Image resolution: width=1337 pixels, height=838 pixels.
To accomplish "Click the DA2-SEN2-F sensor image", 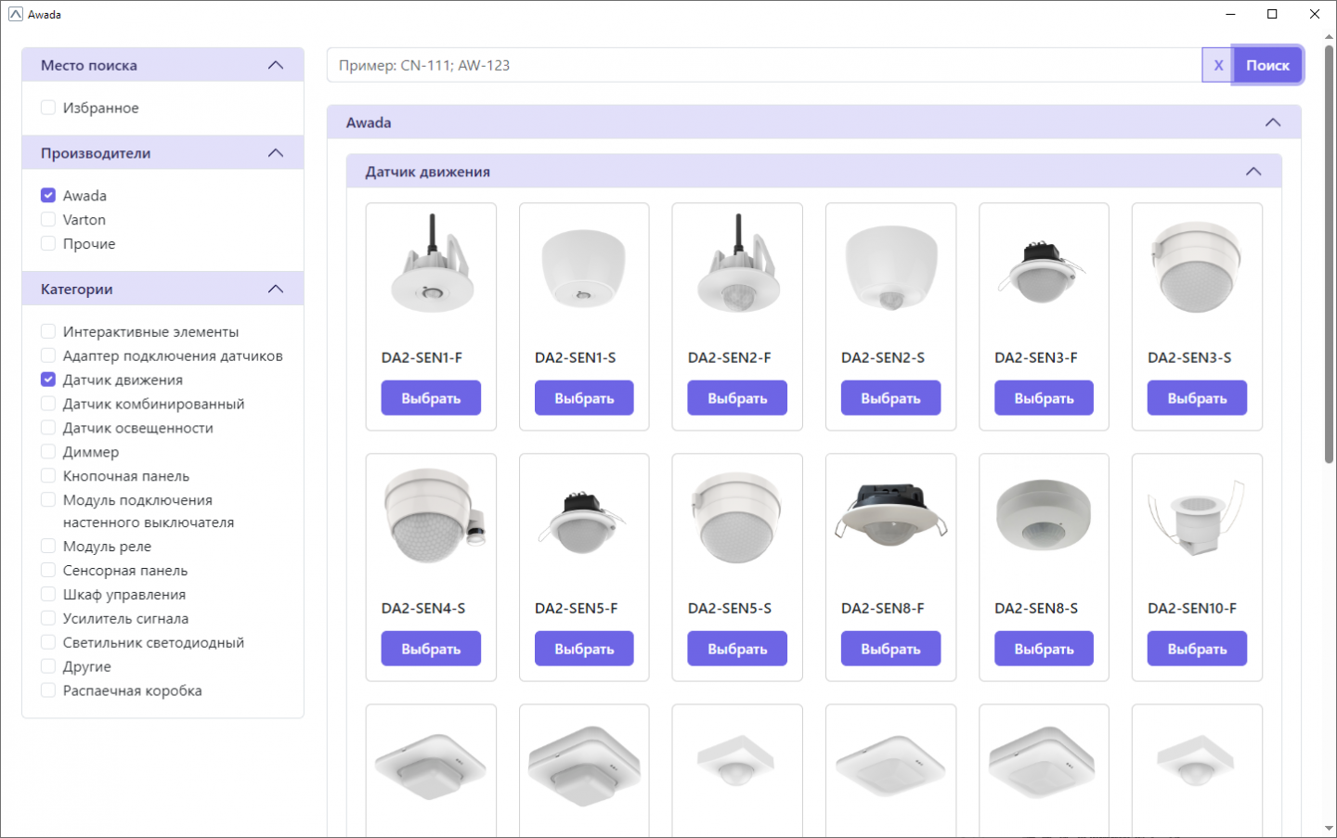I will pyautogui.click(x=737, y=265).
